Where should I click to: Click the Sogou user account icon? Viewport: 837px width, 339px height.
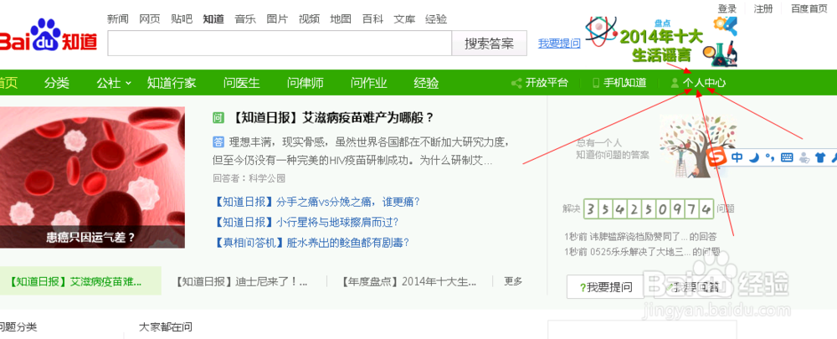(x=804, y=157)
